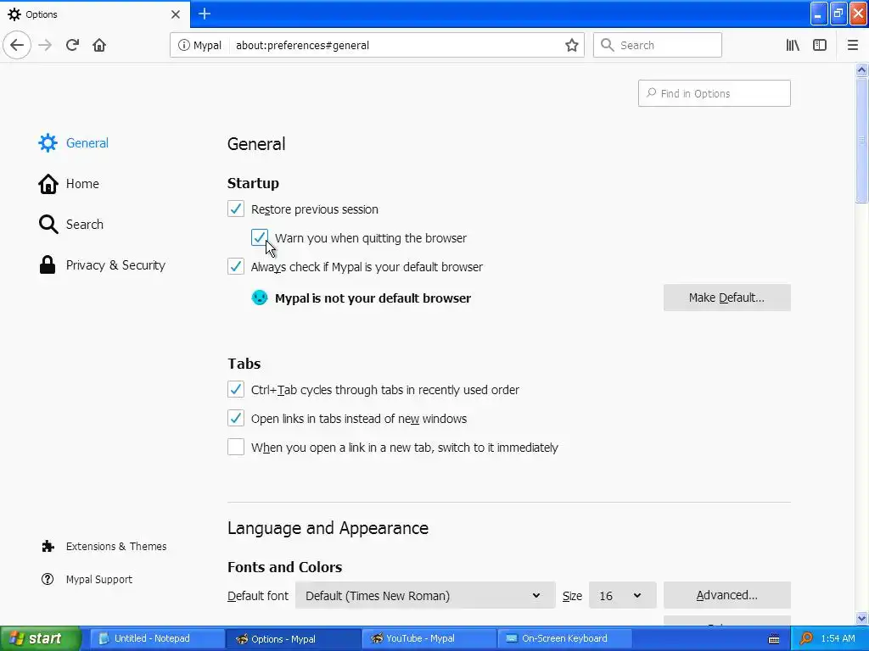Open a new tab with plus button
This screenshot has width=869, height=651.
(205, 14)
